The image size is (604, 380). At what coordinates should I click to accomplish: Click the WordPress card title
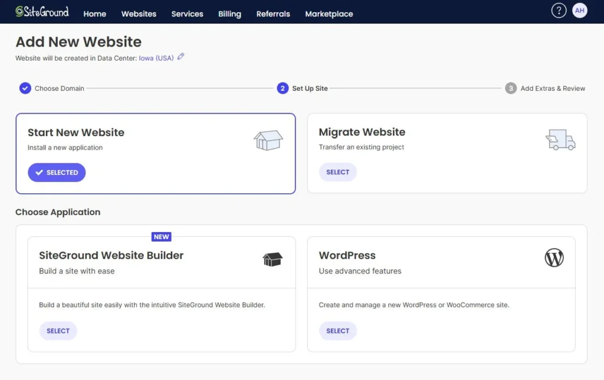(347, 255)
